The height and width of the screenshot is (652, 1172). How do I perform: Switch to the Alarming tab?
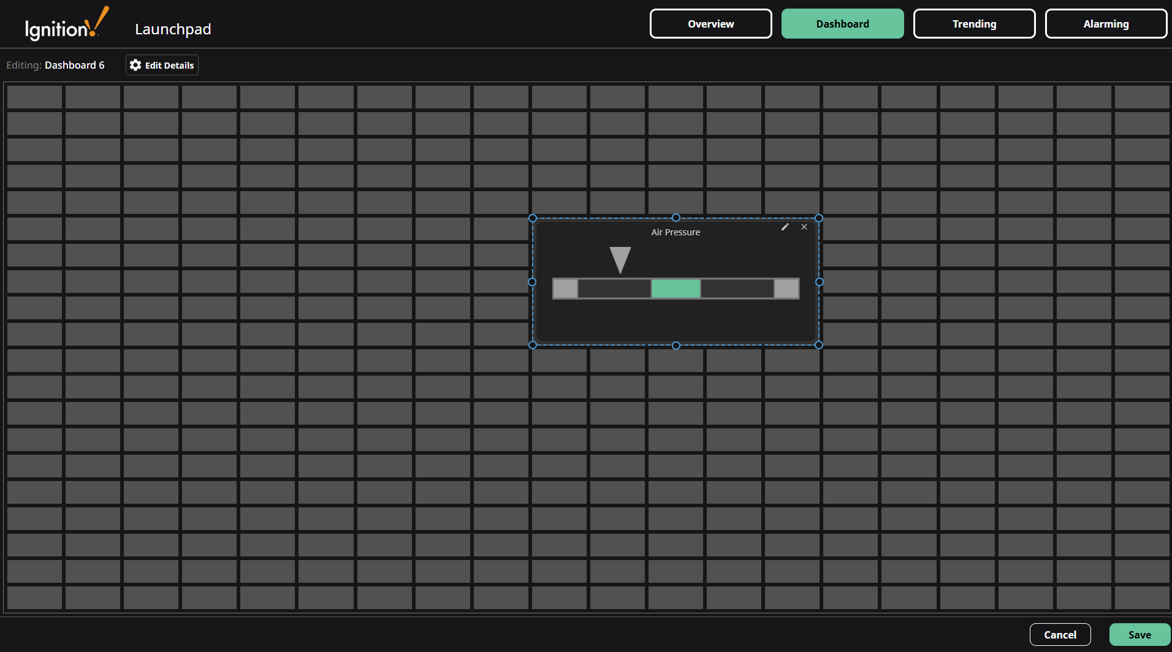[x=1106, y=23]
